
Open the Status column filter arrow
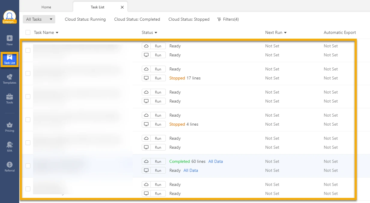156,33
